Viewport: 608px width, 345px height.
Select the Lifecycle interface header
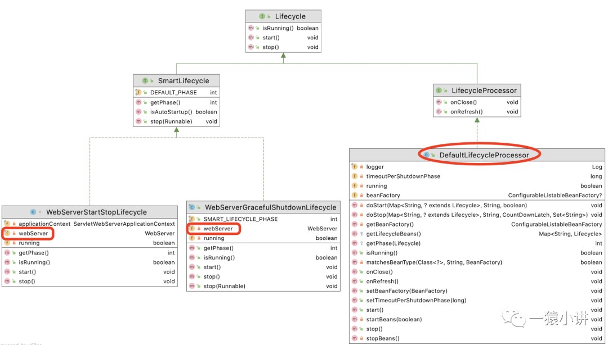click(x=283, y=16)
